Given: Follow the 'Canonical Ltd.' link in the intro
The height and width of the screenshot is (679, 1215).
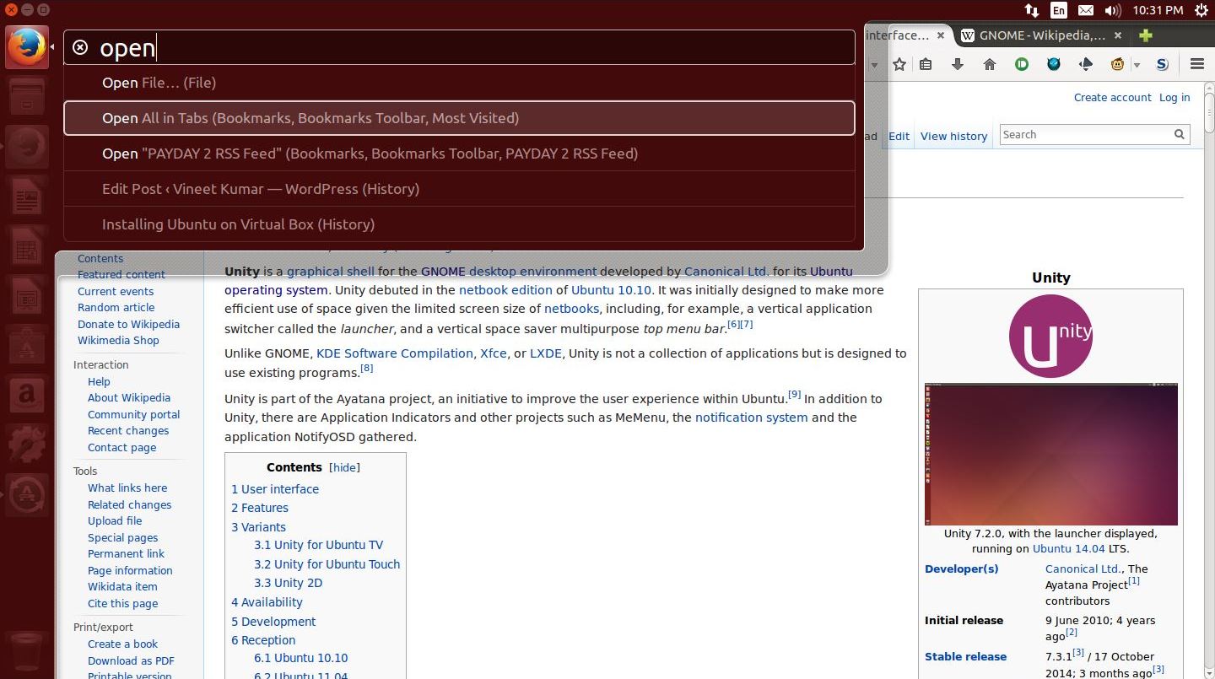Looking at the screenshot, I should pyautogui.click(x=726, y=272).
